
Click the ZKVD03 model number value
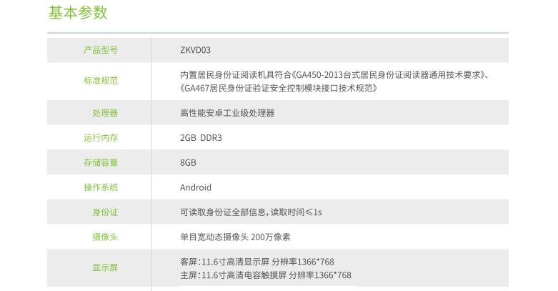[x=195, y=50]
